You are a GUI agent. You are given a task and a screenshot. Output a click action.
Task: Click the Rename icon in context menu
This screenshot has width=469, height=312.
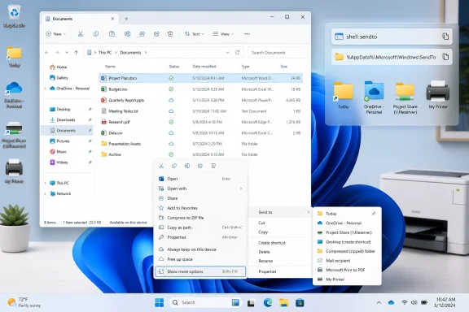[187, 166]
